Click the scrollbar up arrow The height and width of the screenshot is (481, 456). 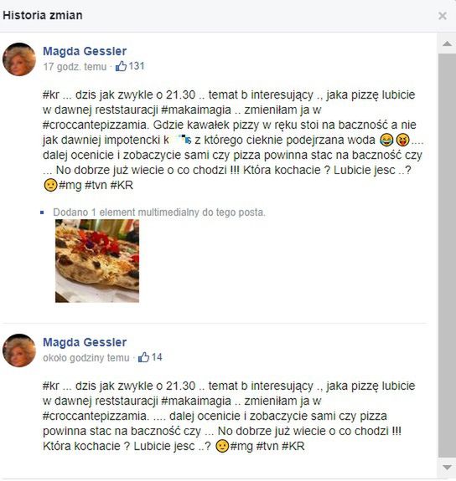click(447, 43)
